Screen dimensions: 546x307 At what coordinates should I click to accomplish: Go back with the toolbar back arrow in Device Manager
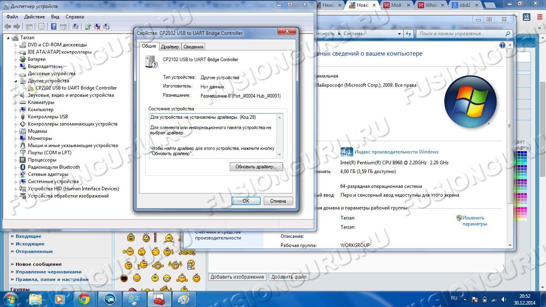(x=7, y=26)
